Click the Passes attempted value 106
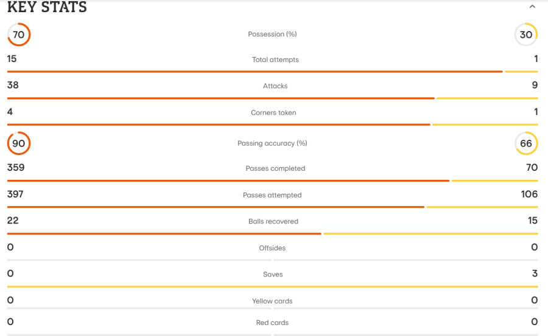 click(529, 194)
